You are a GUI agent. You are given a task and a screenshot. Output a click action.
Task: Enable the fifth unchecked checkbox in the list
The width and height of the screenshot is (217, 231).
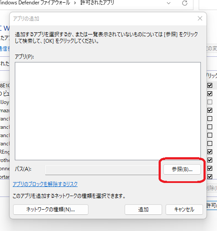[x=210, y=118]
